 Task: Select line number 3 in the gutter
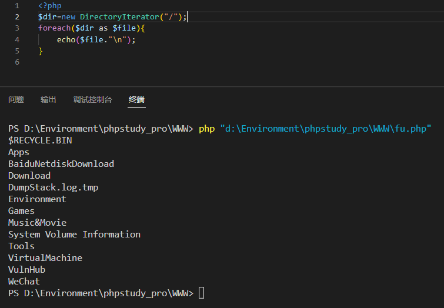(17, 28)
